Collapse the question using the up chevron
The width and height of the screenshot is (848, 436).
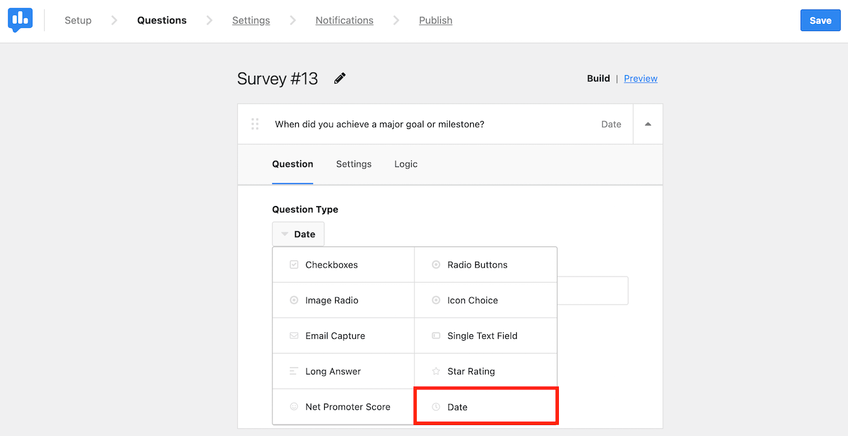point(648,124)
